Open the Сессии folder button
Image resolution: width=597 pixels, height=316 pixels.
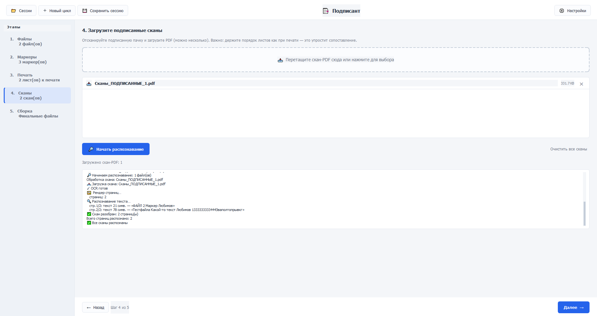(21, 11)
